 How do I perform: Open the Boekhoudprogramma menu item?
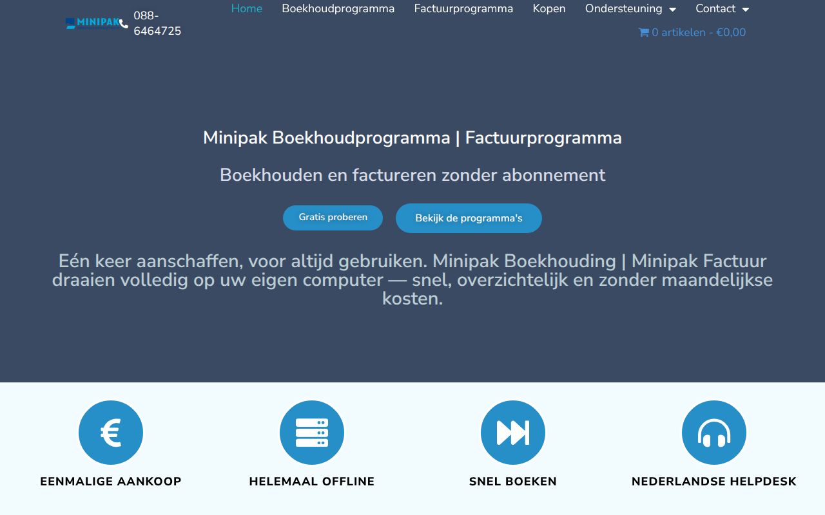[338, 8]
